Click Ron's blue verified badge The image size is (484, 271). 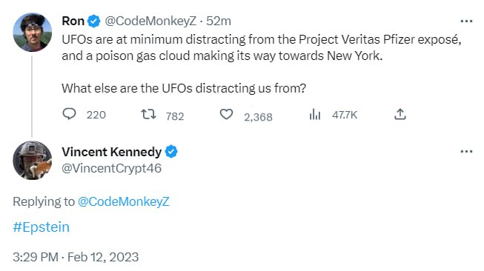93,21
